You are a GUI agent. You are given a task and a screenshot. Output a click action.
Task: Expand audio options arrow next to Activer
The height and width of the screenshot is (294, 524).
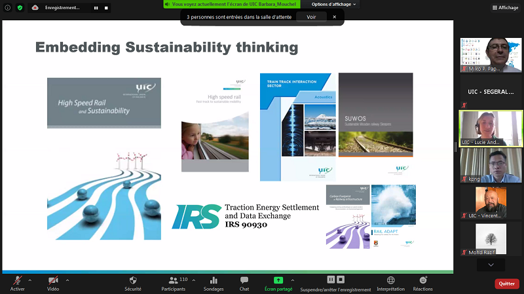[x=31, y=280]
